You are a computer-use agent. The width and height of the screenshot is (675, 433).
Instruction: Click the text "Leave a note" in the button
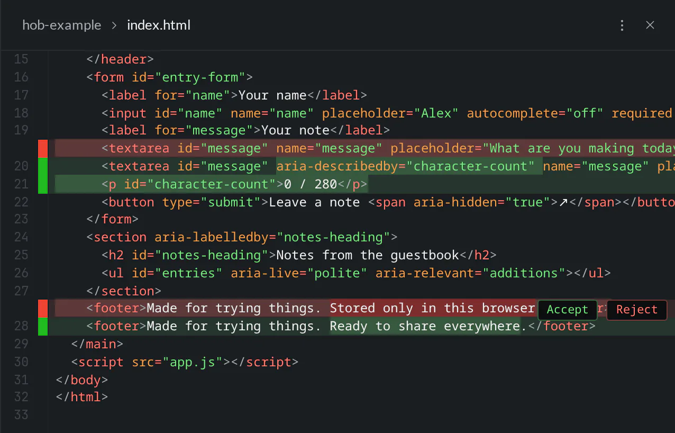coord(314,202)
